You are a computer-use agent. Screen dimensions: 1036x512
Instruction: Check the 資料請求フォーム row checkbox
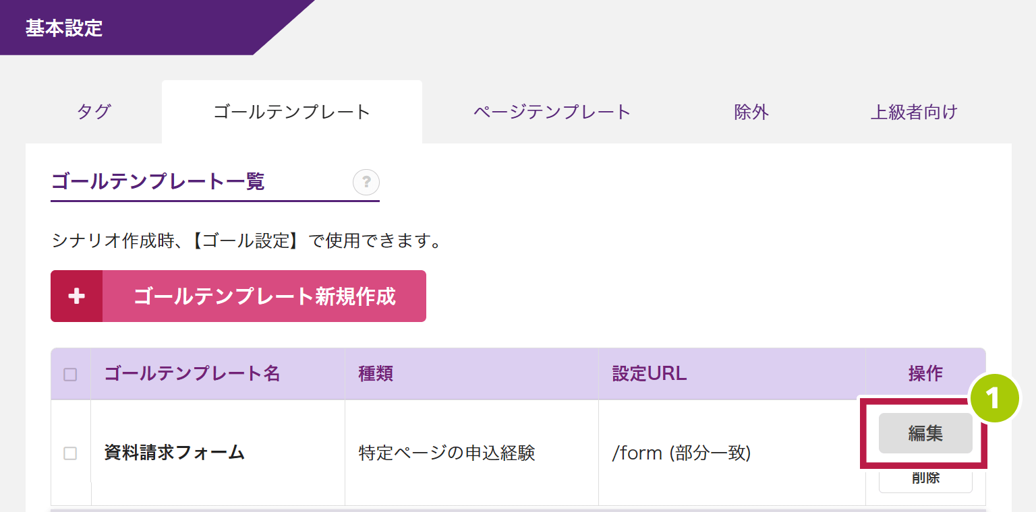click(70, 453)
